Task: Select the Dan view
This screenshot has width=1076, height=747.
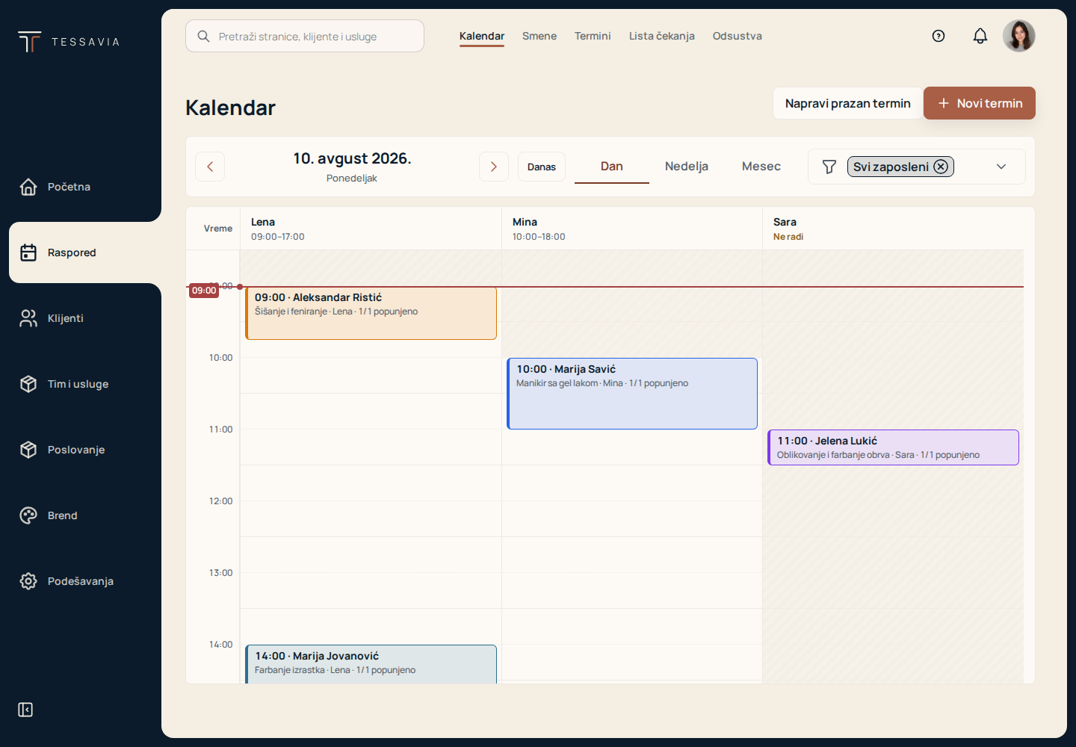Action: point(612,167)
